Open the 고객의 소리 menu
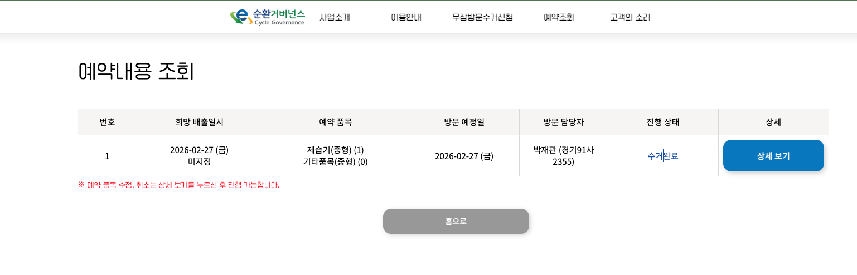857x275 pixels. [x=630, y=17]
